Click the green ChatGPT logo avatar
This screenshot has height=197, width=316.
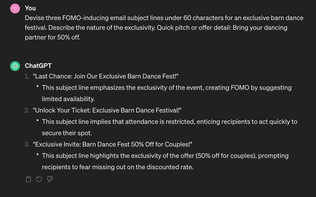click(15, 66)
